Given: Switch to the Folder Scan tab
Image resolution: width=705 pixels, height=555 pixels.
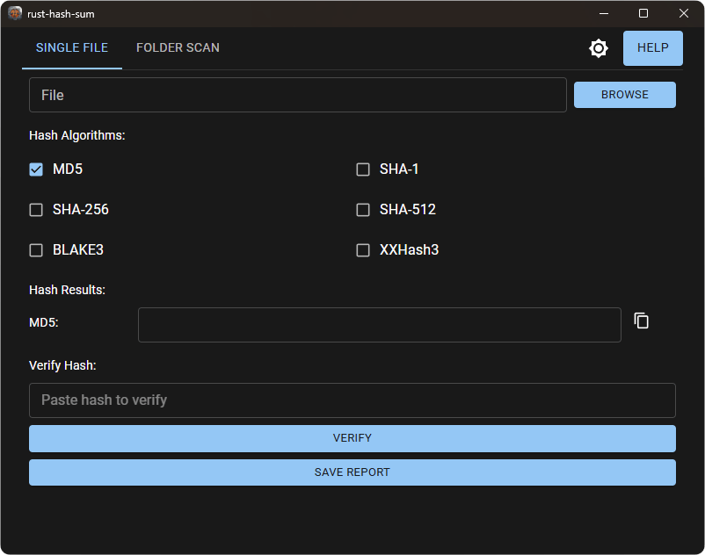Looking at the screenshot, I should [x=178, y=48].
